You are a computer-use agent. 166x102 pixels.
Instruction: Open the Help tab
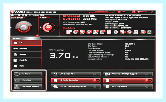click(27, 66)
